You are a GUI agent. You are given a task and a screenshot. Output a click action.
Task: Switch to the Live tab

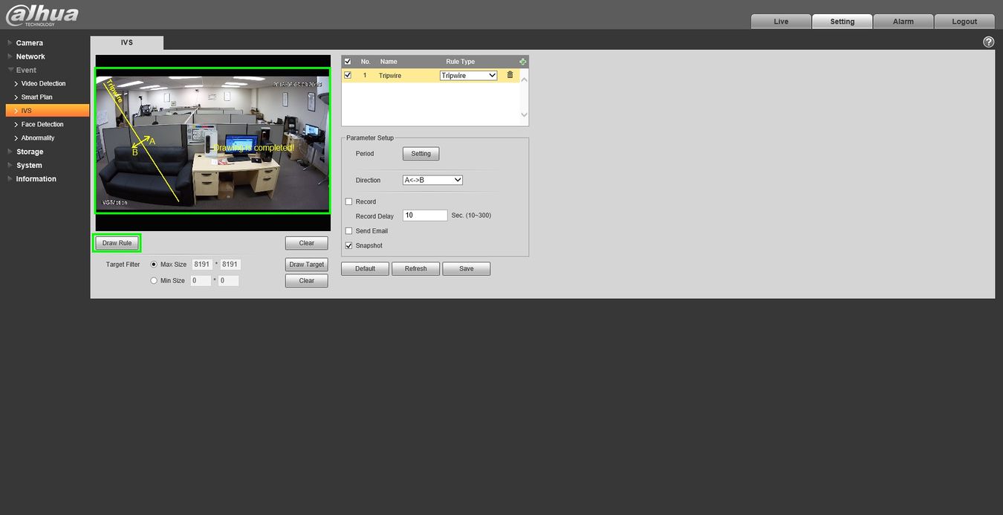[781, 22]
